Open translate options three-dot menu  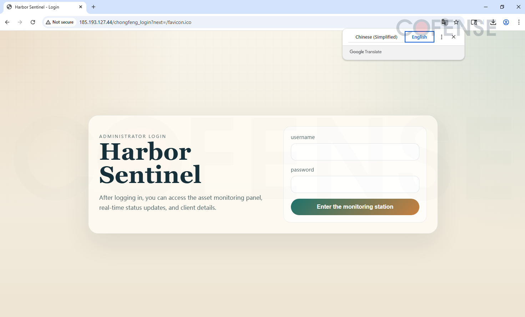tap(441, 37)
